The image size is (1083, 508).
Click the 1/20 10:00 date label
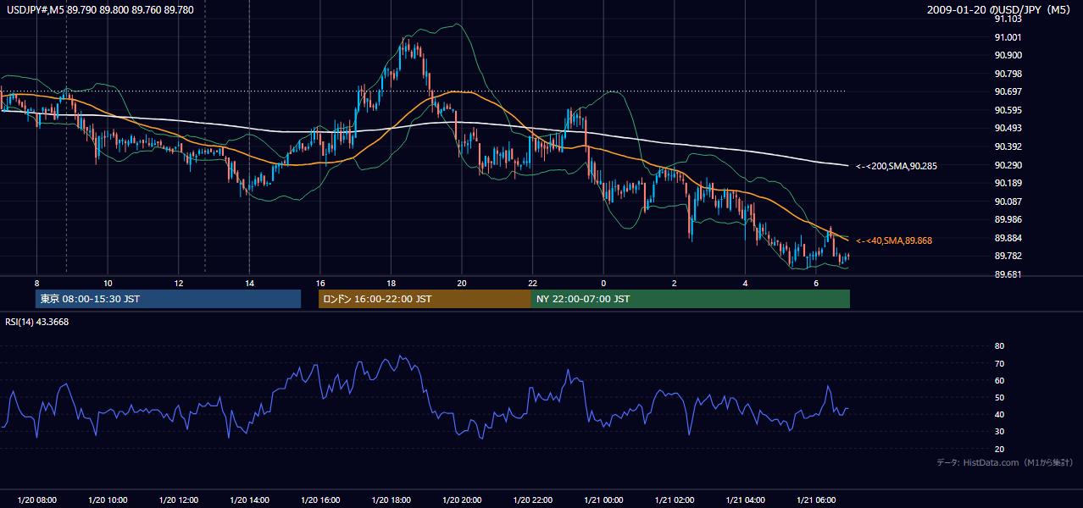[x=108, y=500]
